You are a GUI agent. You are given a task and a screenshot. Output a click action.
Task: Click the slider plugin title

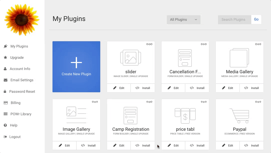(x=131, y=71)
